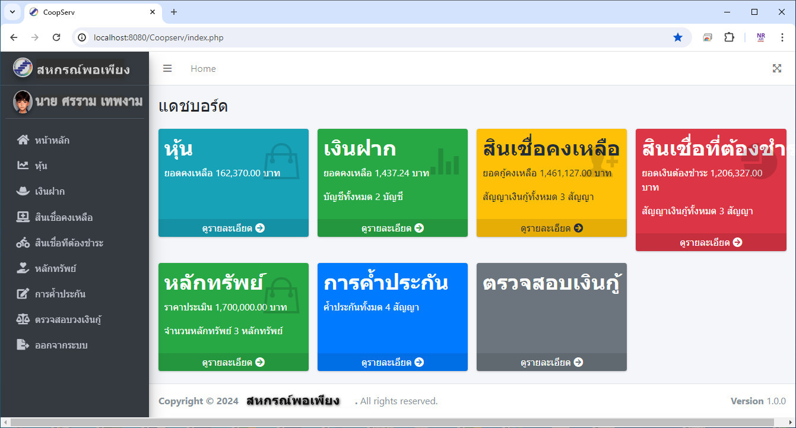View details of the red สินเชื่อที่ต้องชำระ card
This screenshot has width=796, height=428.
click(x=711, y=242)
